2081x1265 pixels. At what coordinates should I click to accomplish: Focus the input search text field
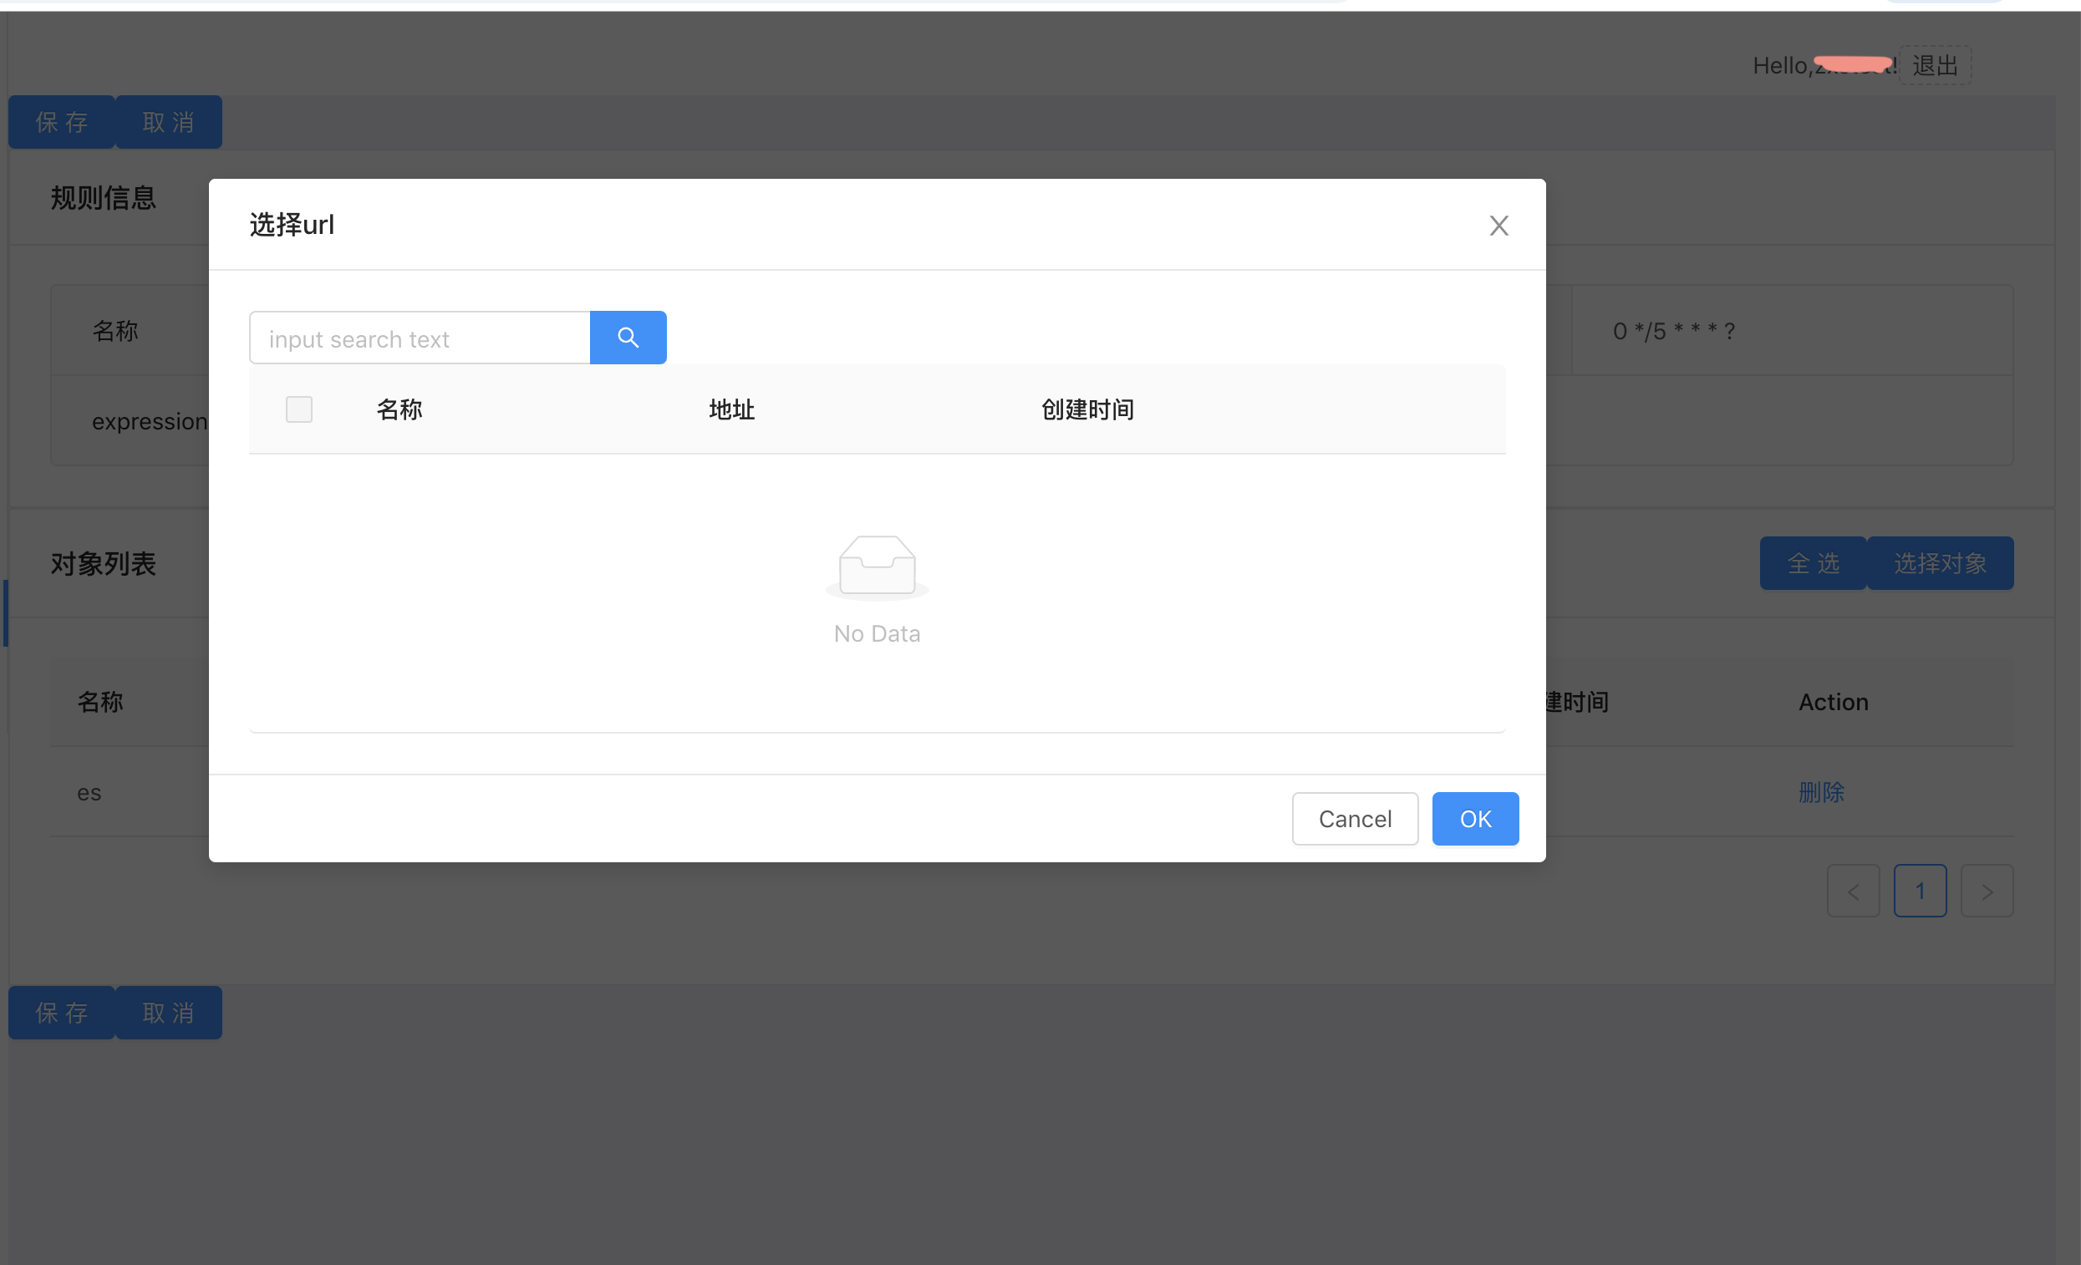[x=420, y=338]
